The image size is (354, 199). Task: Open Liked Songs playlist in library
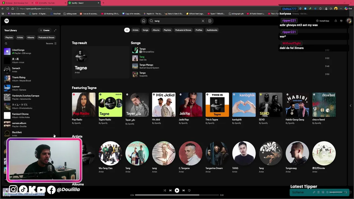pyautogui.click(x=30, y=51)
